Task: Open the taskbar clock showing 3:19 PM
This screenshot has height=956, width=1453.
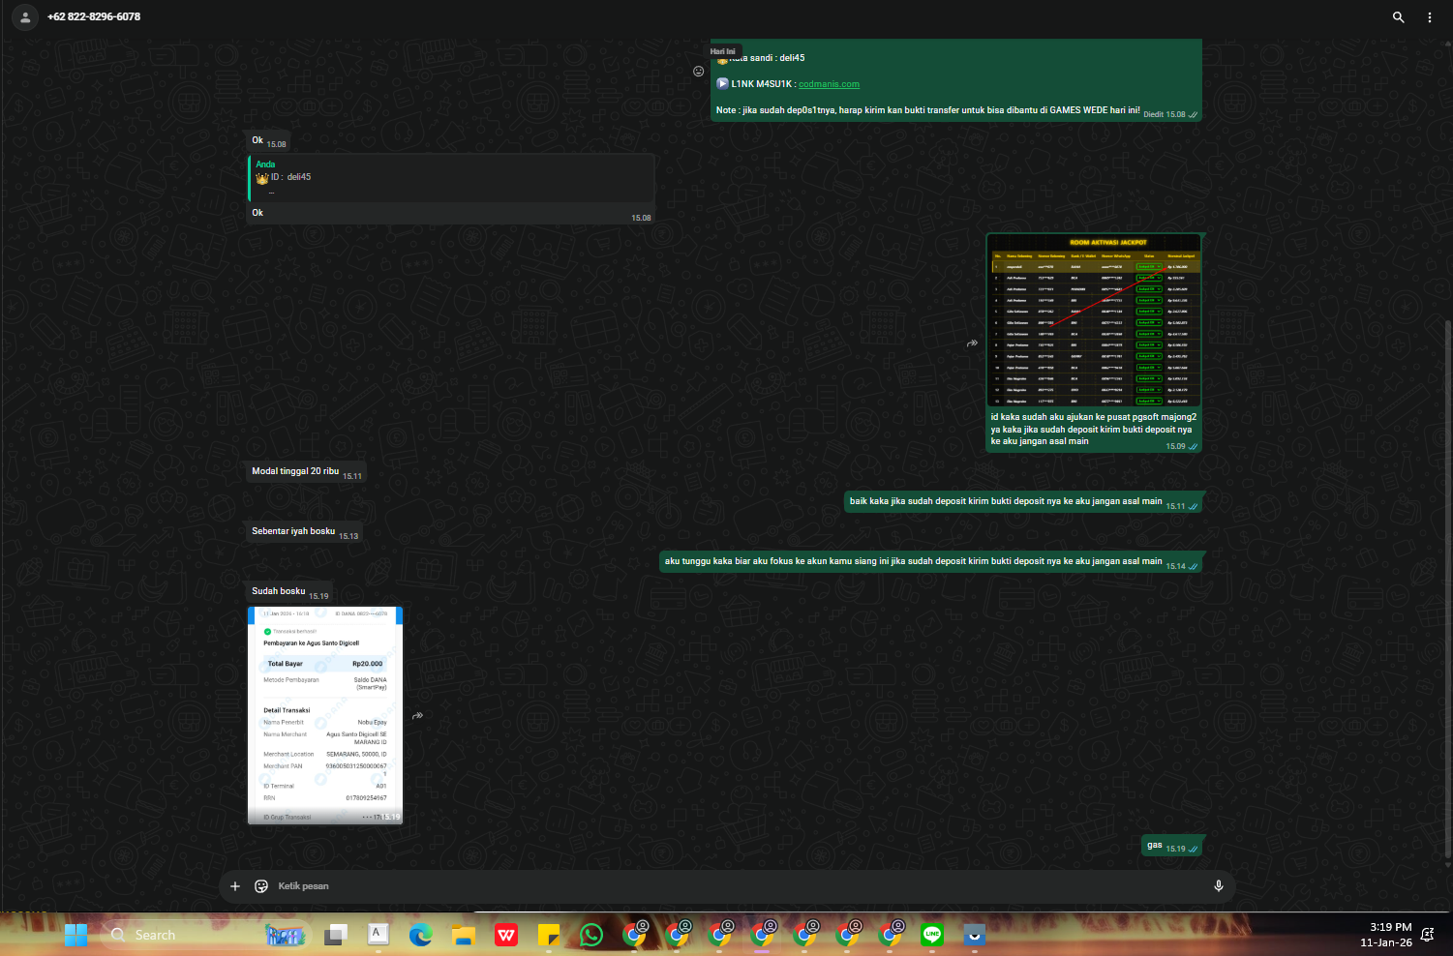Action: pos(1385,935)
